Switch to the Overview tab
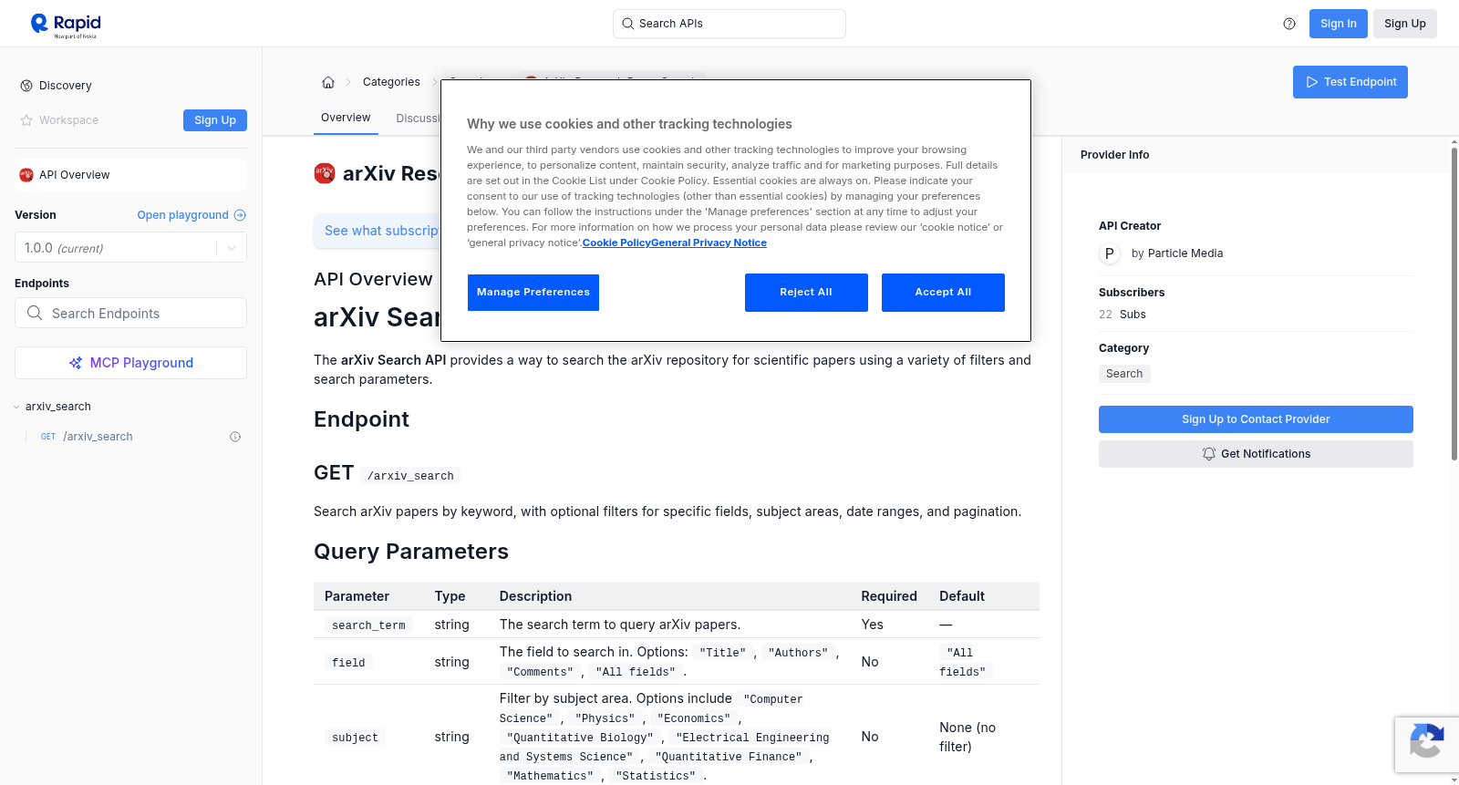The height and width of the screenshot is (785, 1459). coord(346,118)
